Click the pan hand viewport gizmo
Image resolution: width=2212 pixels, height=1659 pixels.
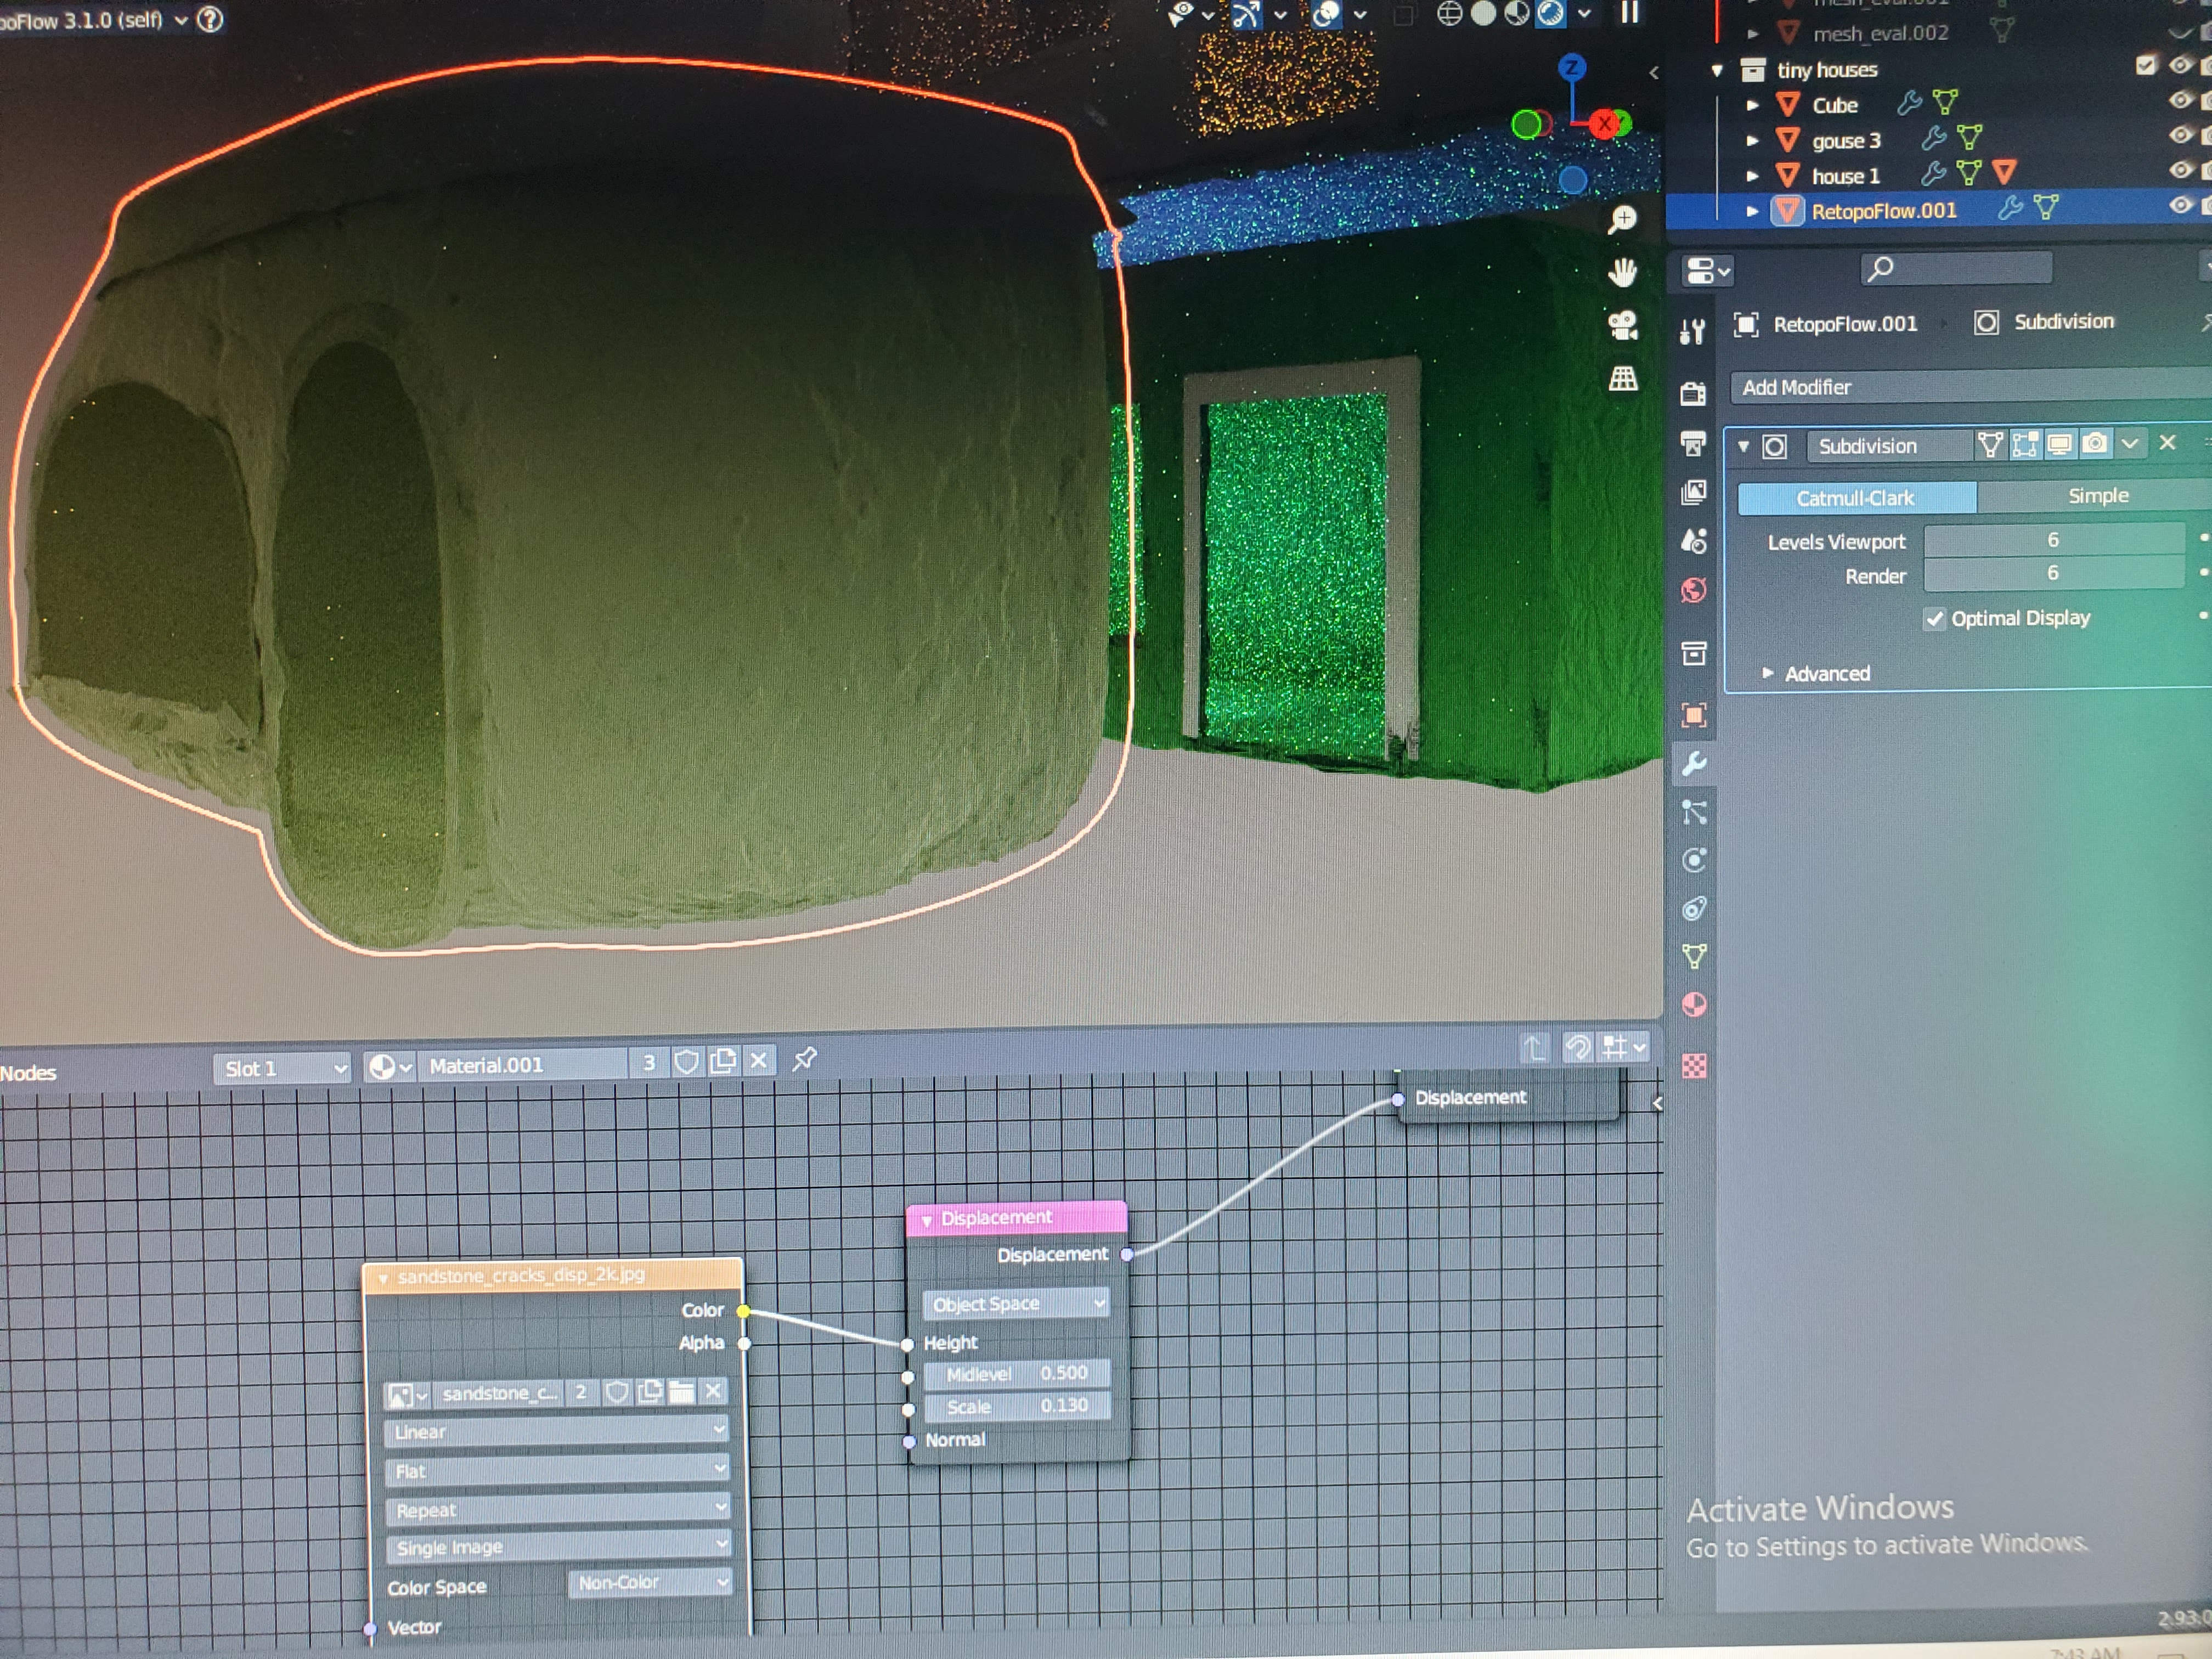[x=1621, y=272]
